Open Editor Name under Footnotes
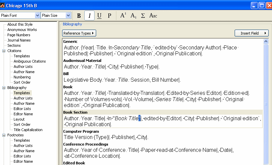Viewport: 272px width, 165px height. (23, 161)
